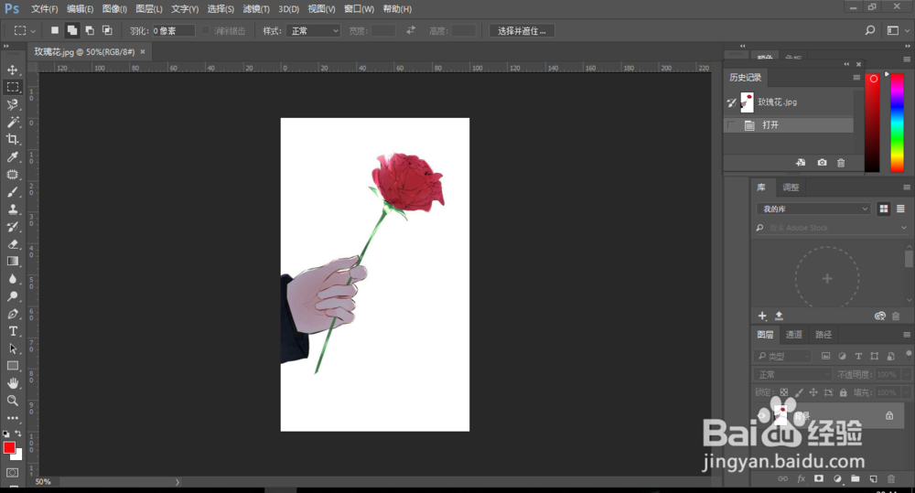This screenshot has height=493, width=915.
Task: Select the History Brush tool
Action: (x=12, y=226)
